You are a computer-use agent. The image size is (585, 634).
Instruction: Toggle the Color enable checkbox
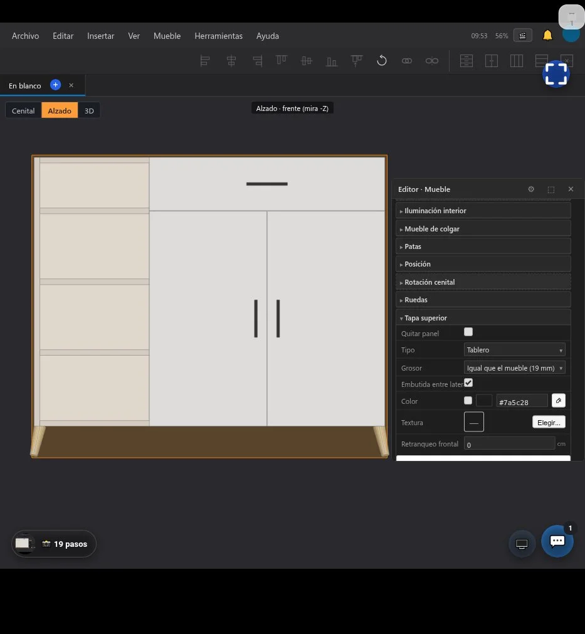tap(468, 400)
